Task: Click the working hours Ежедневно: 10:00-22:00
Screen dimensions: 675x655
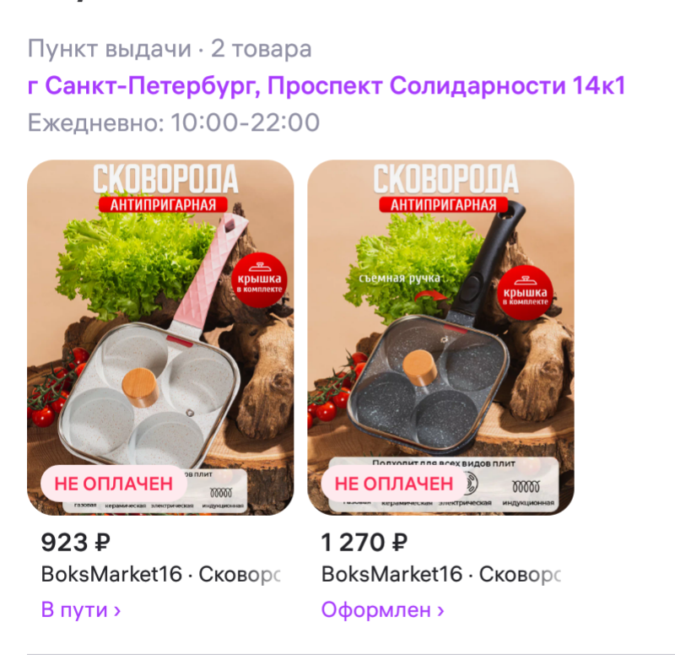Action: (174, 122)
